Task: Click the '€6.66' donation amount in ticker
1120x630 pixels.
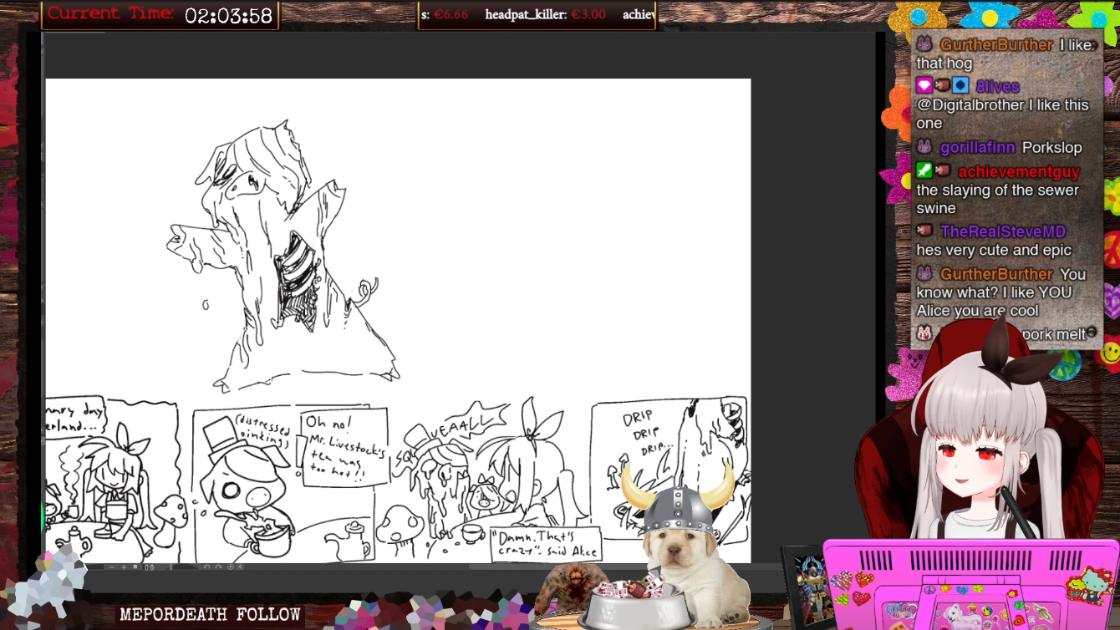Action: coord(451,14)
